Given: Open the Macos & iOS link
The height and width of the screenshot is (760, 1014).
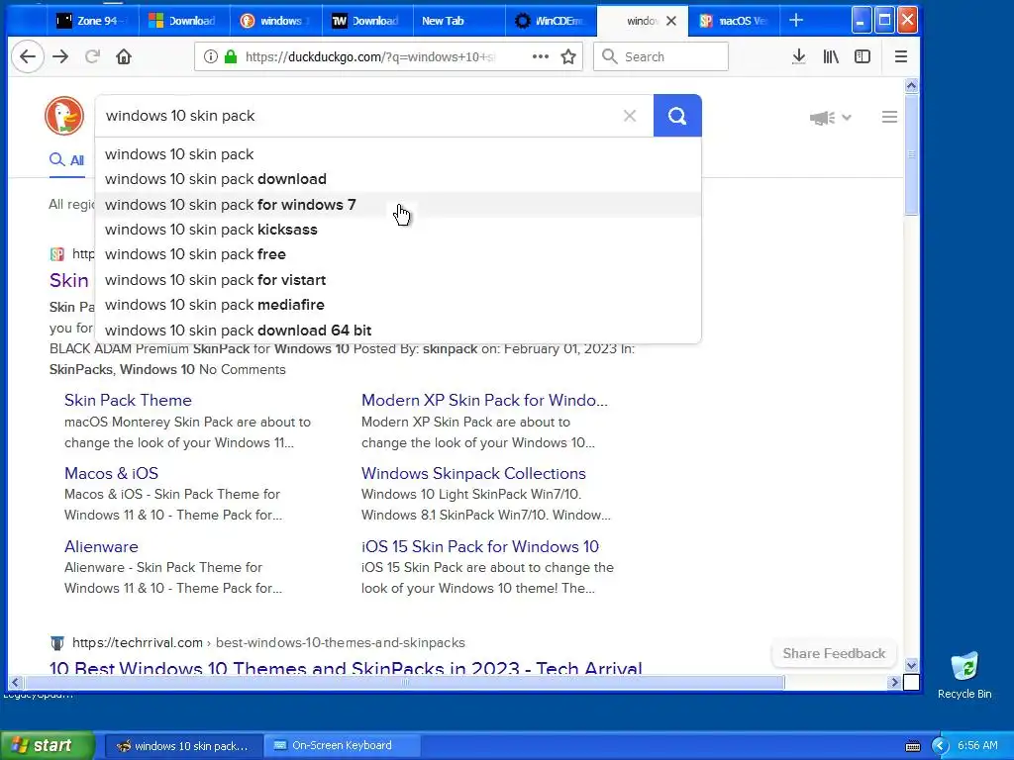Looking at the screenshot, I should (x=111, y=473).
